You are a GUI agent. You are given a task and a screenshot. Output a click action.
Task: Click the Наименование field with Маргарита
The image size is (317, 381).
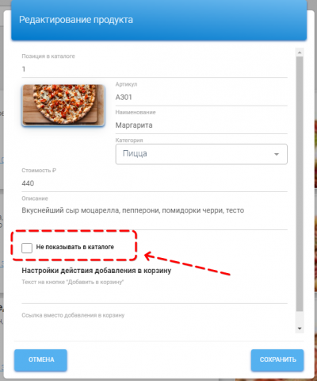click(201, 125)
